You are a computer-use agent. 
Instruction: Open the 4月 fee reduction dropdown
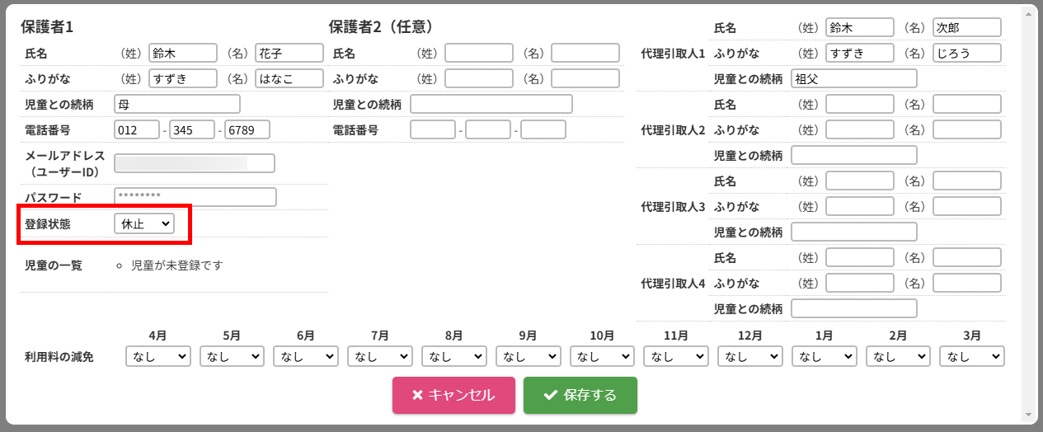[158, 356]
